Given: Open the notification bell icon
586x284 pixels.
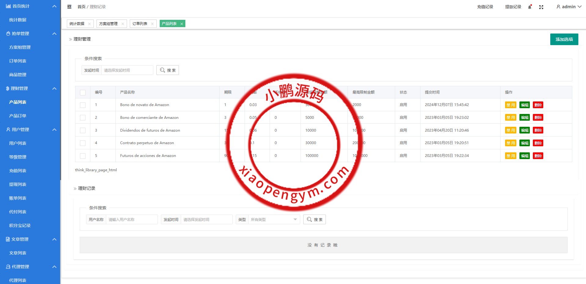Looking at the screenshot, I should pos(530,7).
